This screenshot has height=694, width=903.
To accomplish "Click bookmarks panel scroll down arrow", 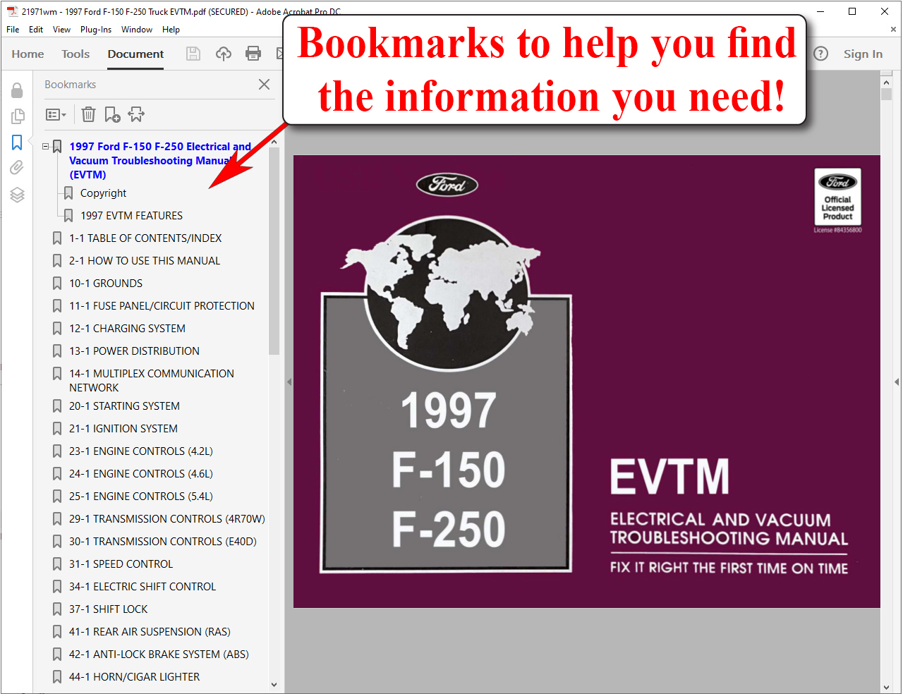I will (x=274, y=684).
